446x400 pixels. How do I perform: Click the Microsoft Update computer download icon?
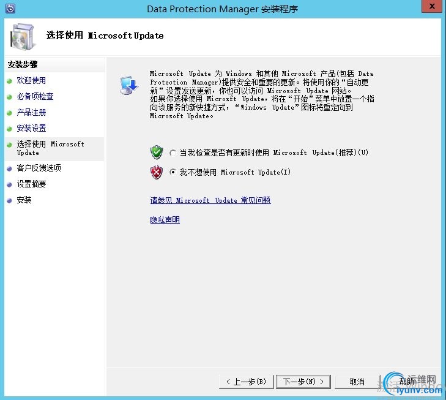(x=128, y=85)
